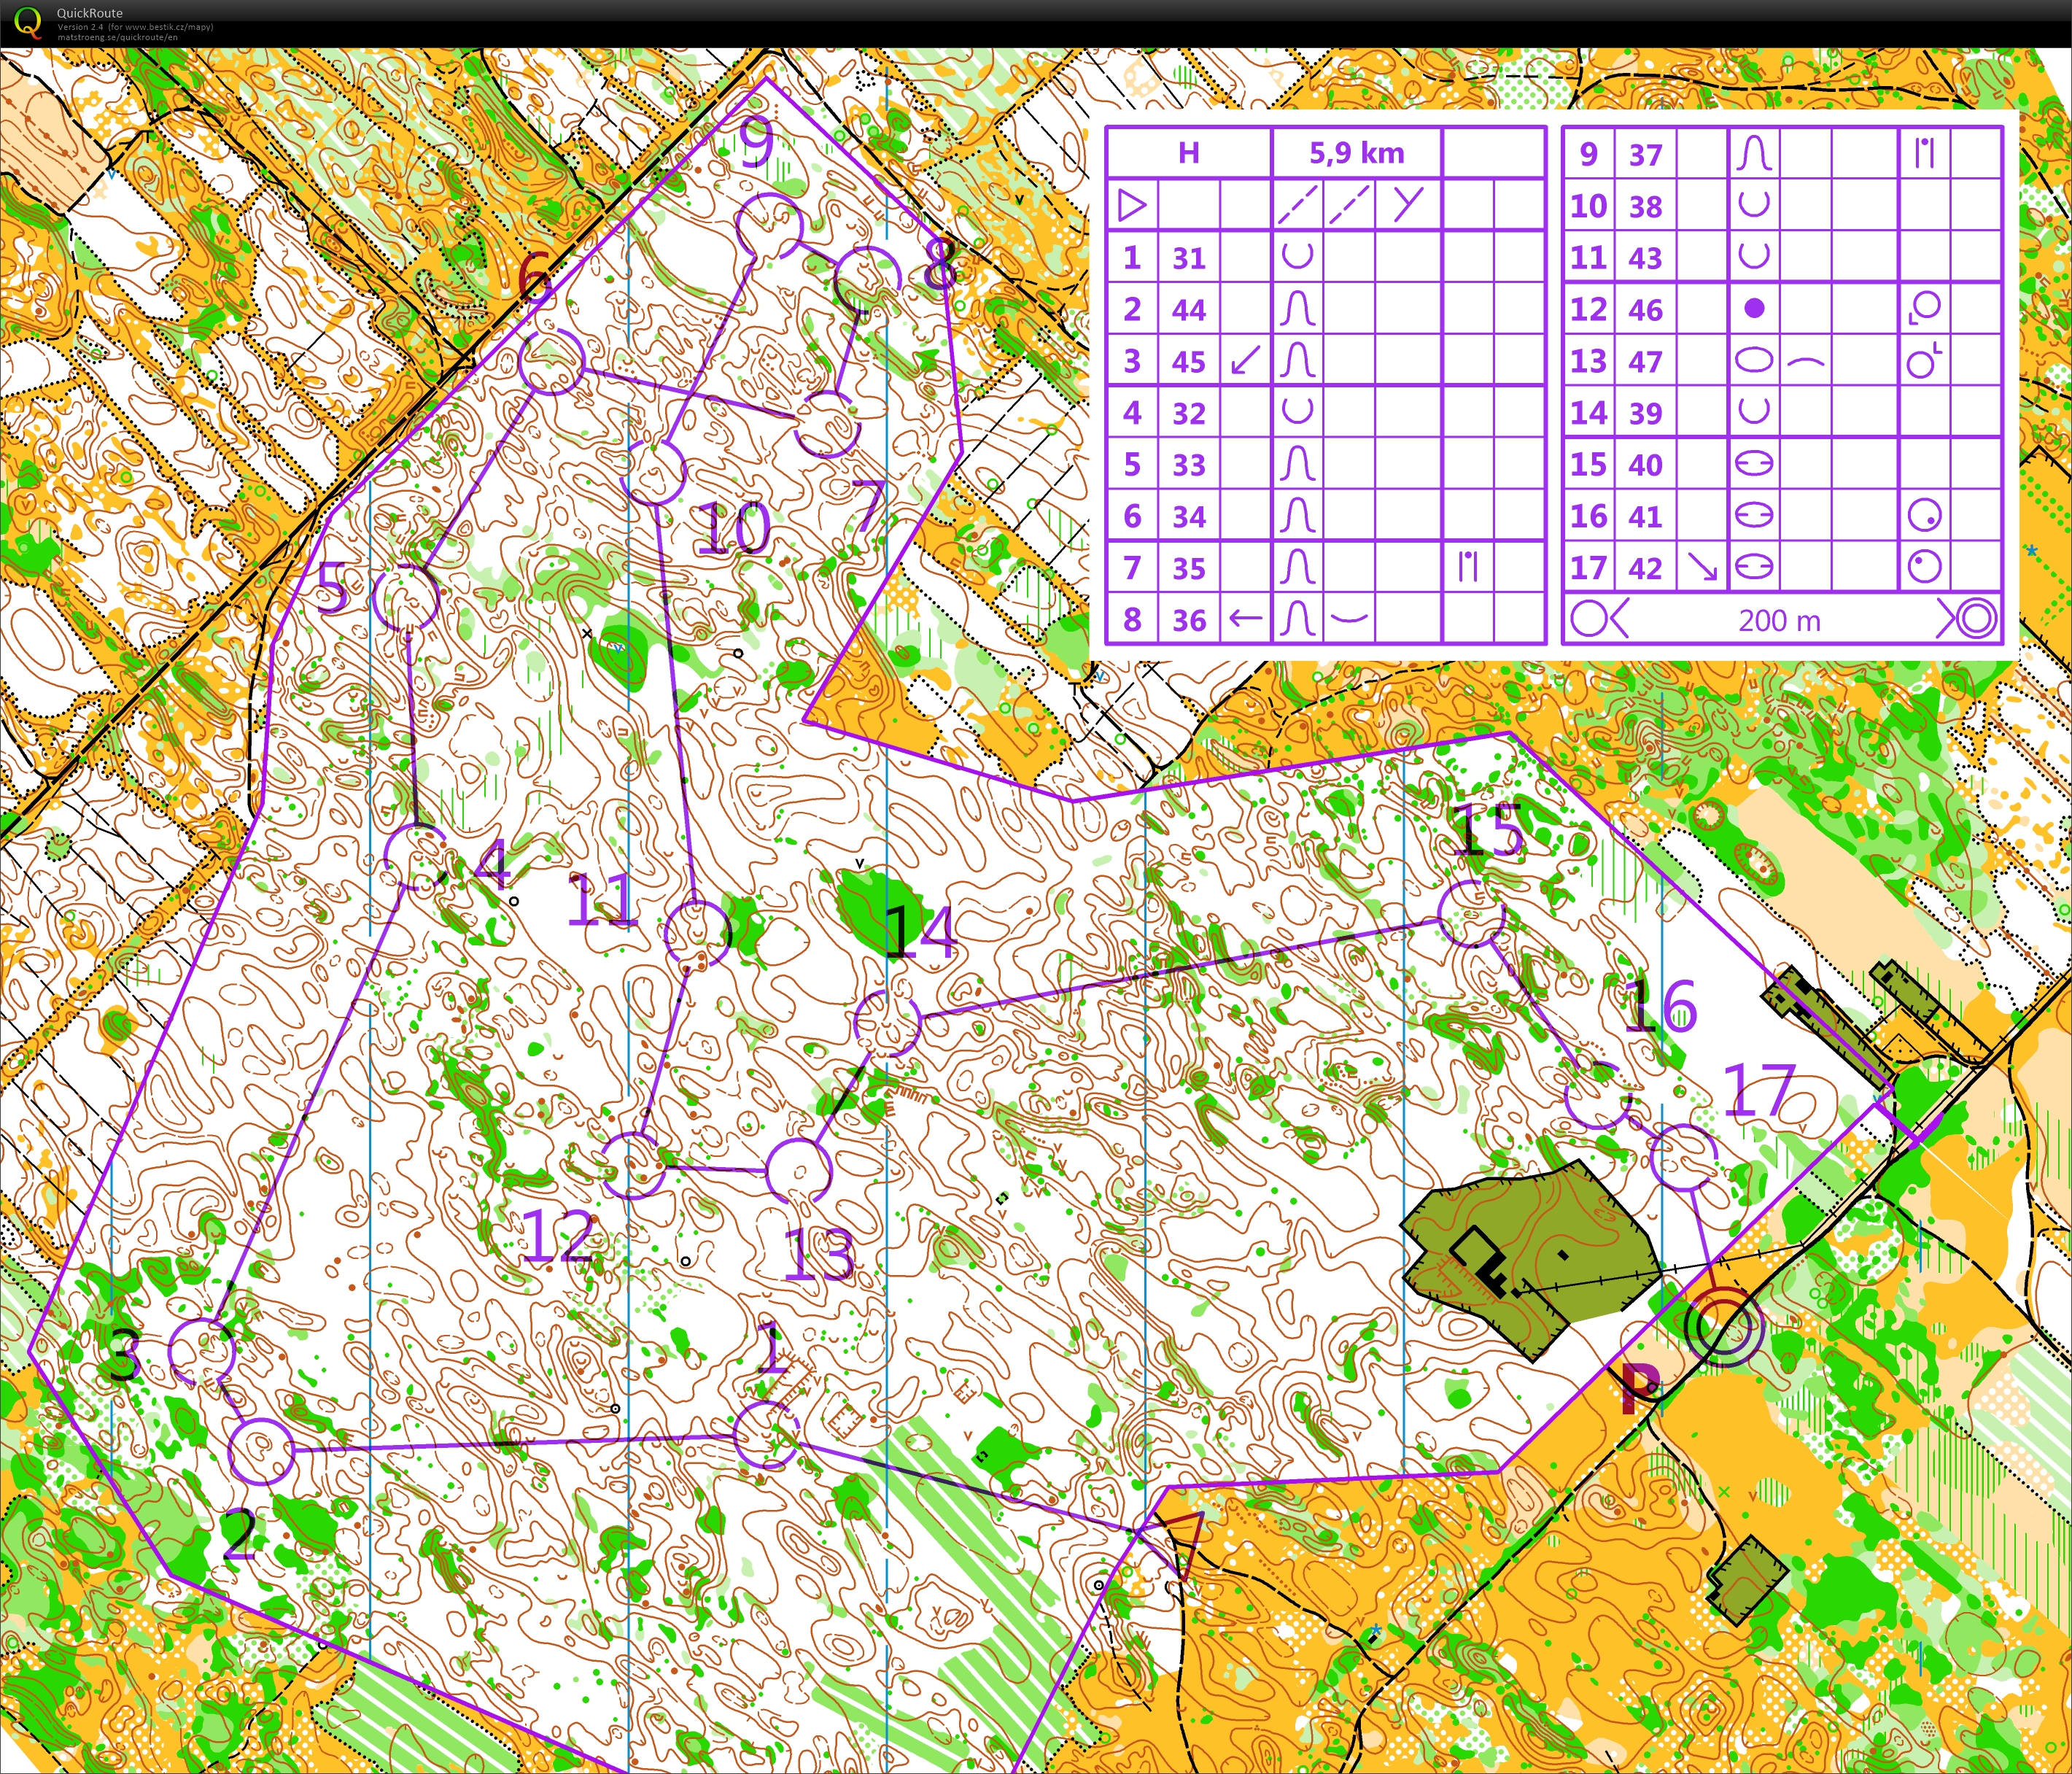Select control circle 14 on the map

click(x=887, y=1023)
